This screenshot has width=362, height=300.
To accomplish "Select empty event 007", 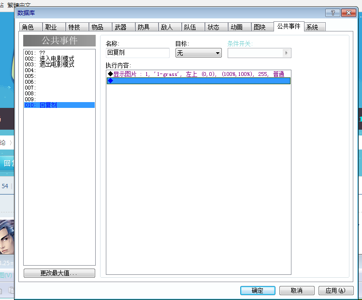I will click(x=59, y=88).
